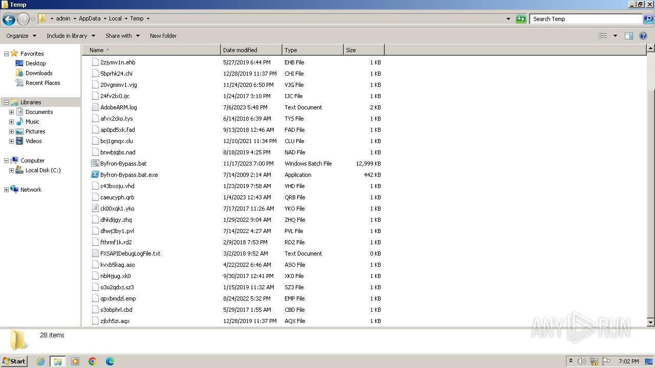Sort by the Name column header
Viewport: 655px width, 368px height.
point(151,50)
